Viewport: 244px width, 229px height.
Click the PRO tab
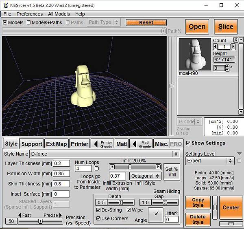176,144
